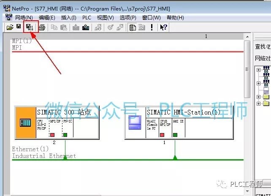
Task: Click the Open project folder icon
Action: tap(10, 27)
